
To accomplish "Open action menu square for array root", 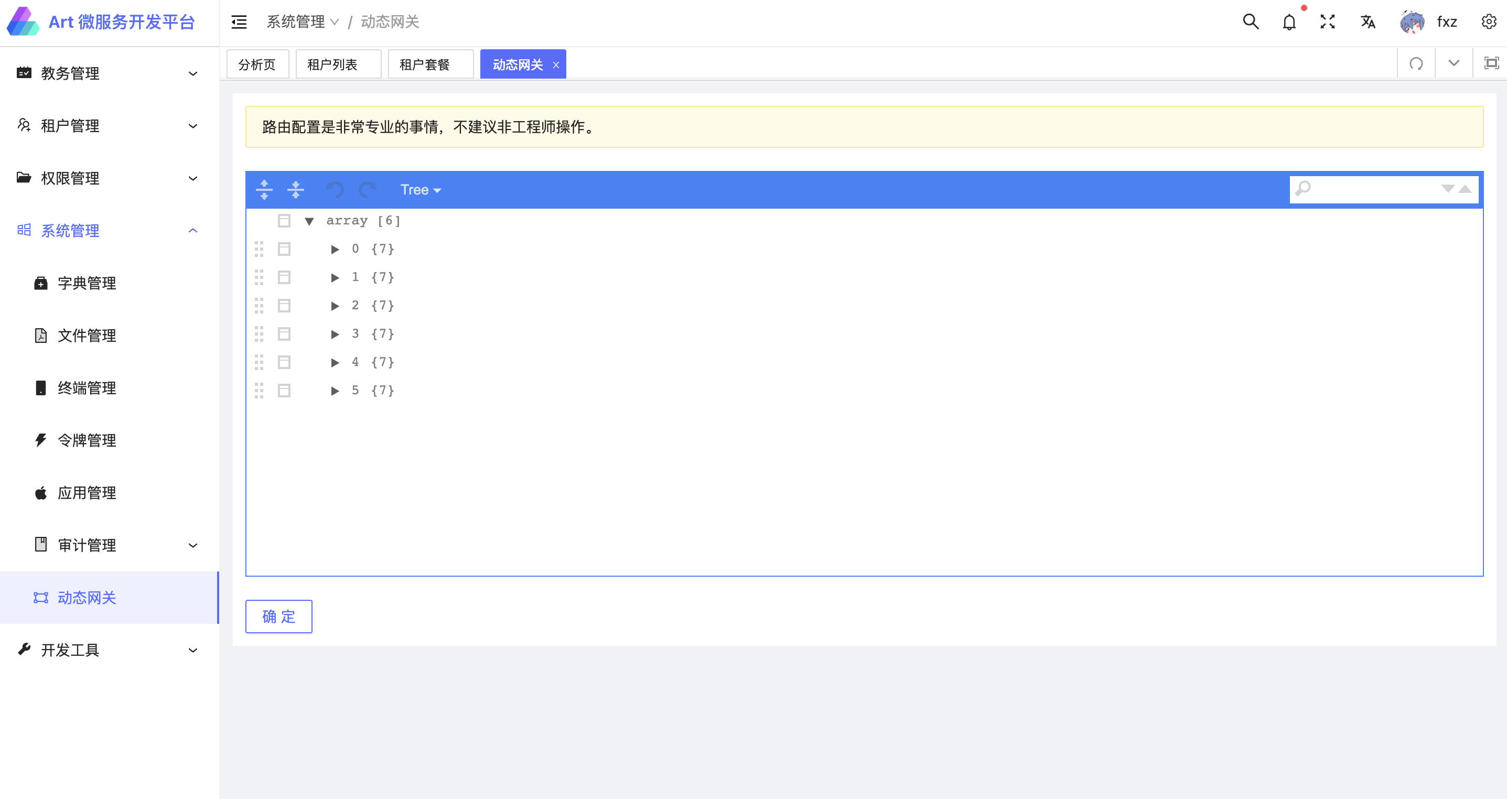I will pos(284,221).
